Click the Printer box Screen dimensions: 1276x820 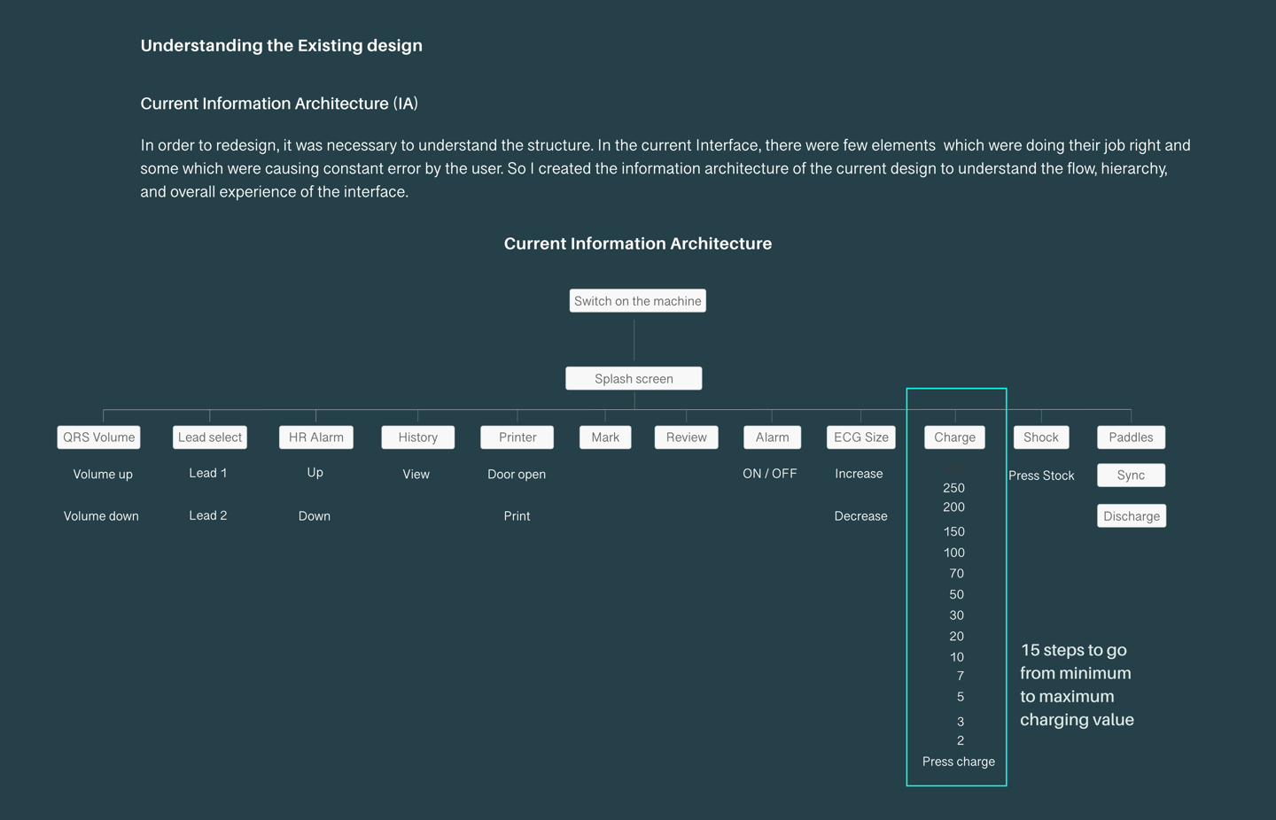[517, 437]
